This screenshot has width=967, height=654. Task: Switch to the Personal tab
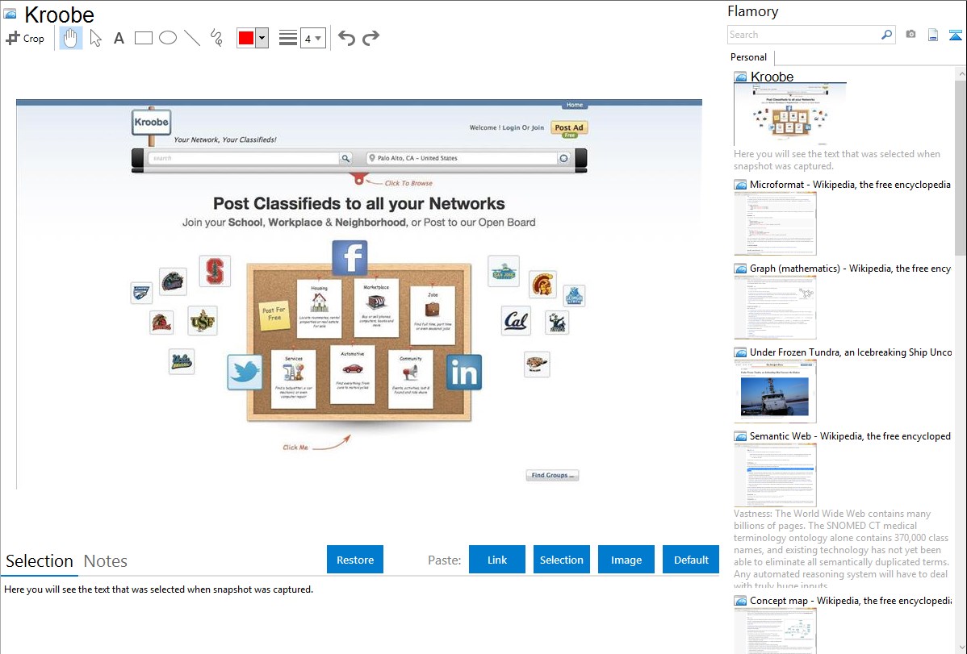[749, 57]
